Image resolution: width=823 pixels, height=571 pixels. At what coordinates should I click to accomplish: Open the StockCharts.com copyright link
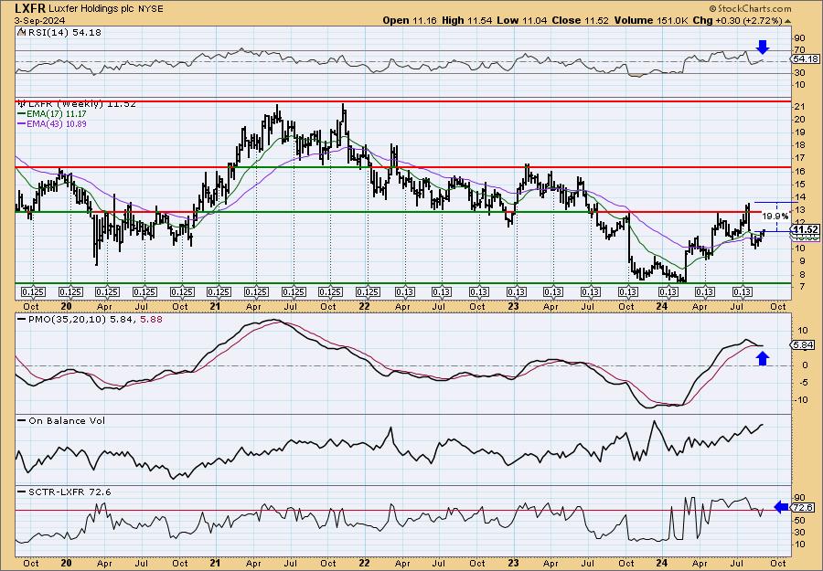point(750,8)
